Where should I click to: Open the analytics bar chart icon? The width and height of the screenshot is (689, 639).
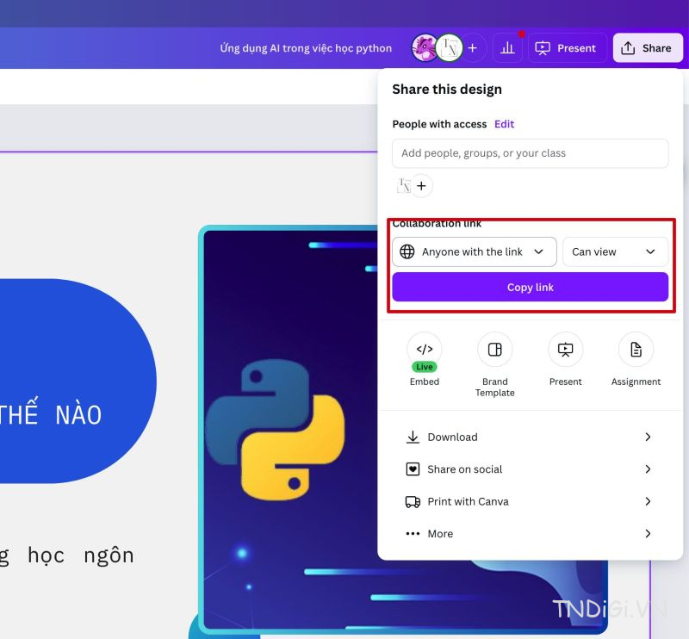[507, 48]
